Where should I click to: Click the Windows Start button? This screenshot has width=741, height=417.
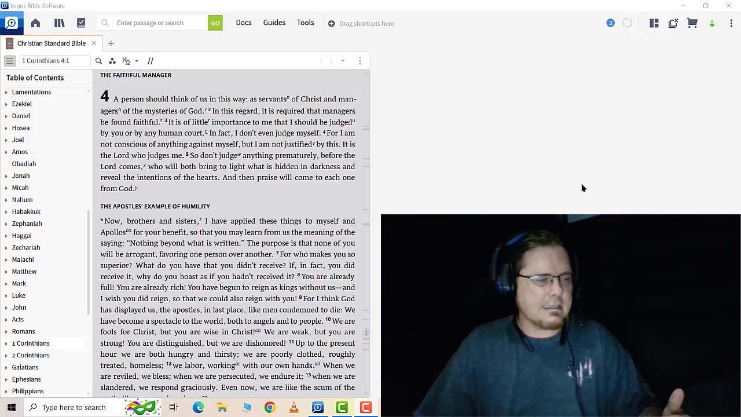[12, 407]
